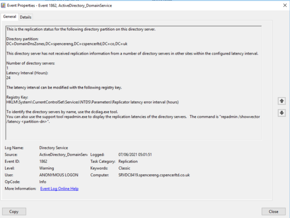Click the registry key path for NTDS Parameters

pos(92,102)
